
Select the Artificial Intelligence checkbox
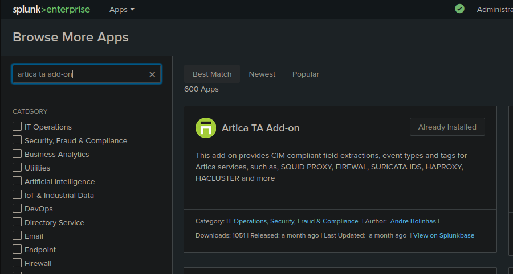17,181
